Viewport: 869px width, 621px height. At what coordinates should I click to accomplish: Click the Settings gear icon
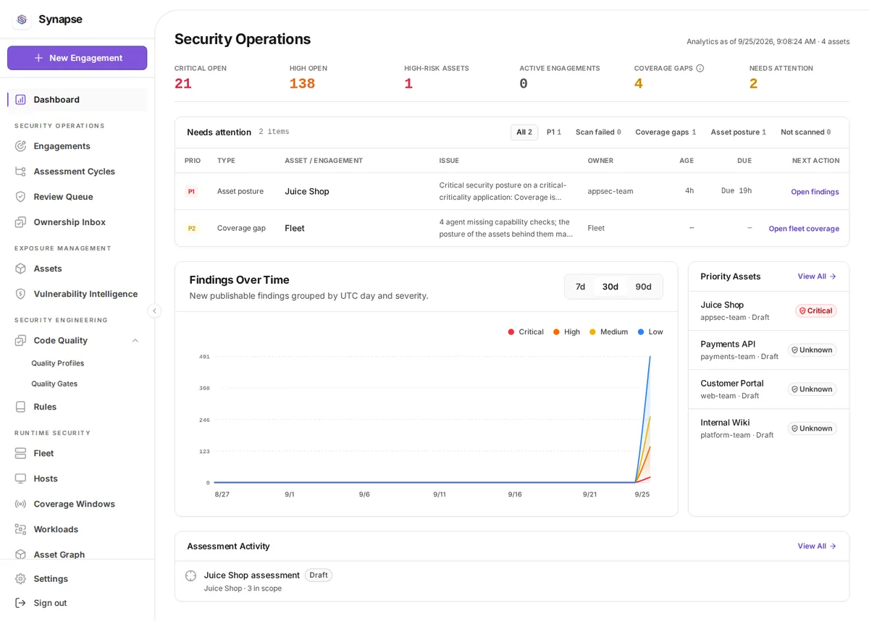coord(20,579)
